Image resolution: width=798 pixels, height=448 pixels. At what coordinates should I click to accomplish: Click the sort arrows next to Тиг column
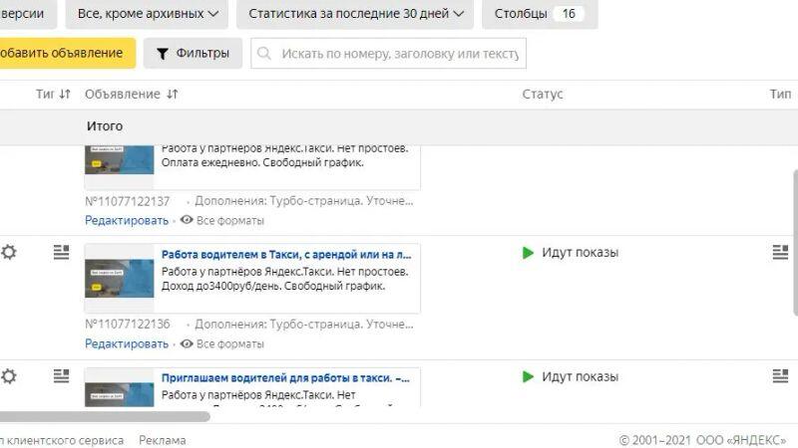(65, 95)
